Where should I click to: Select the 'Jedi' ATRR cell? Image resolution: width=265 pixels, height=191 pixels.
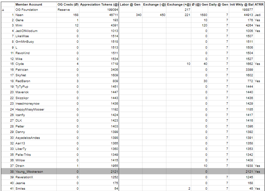(258, 15)
